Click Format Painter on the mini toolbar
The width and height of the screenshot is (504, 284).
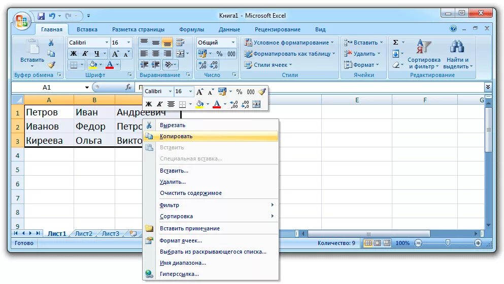click(262, 92)
